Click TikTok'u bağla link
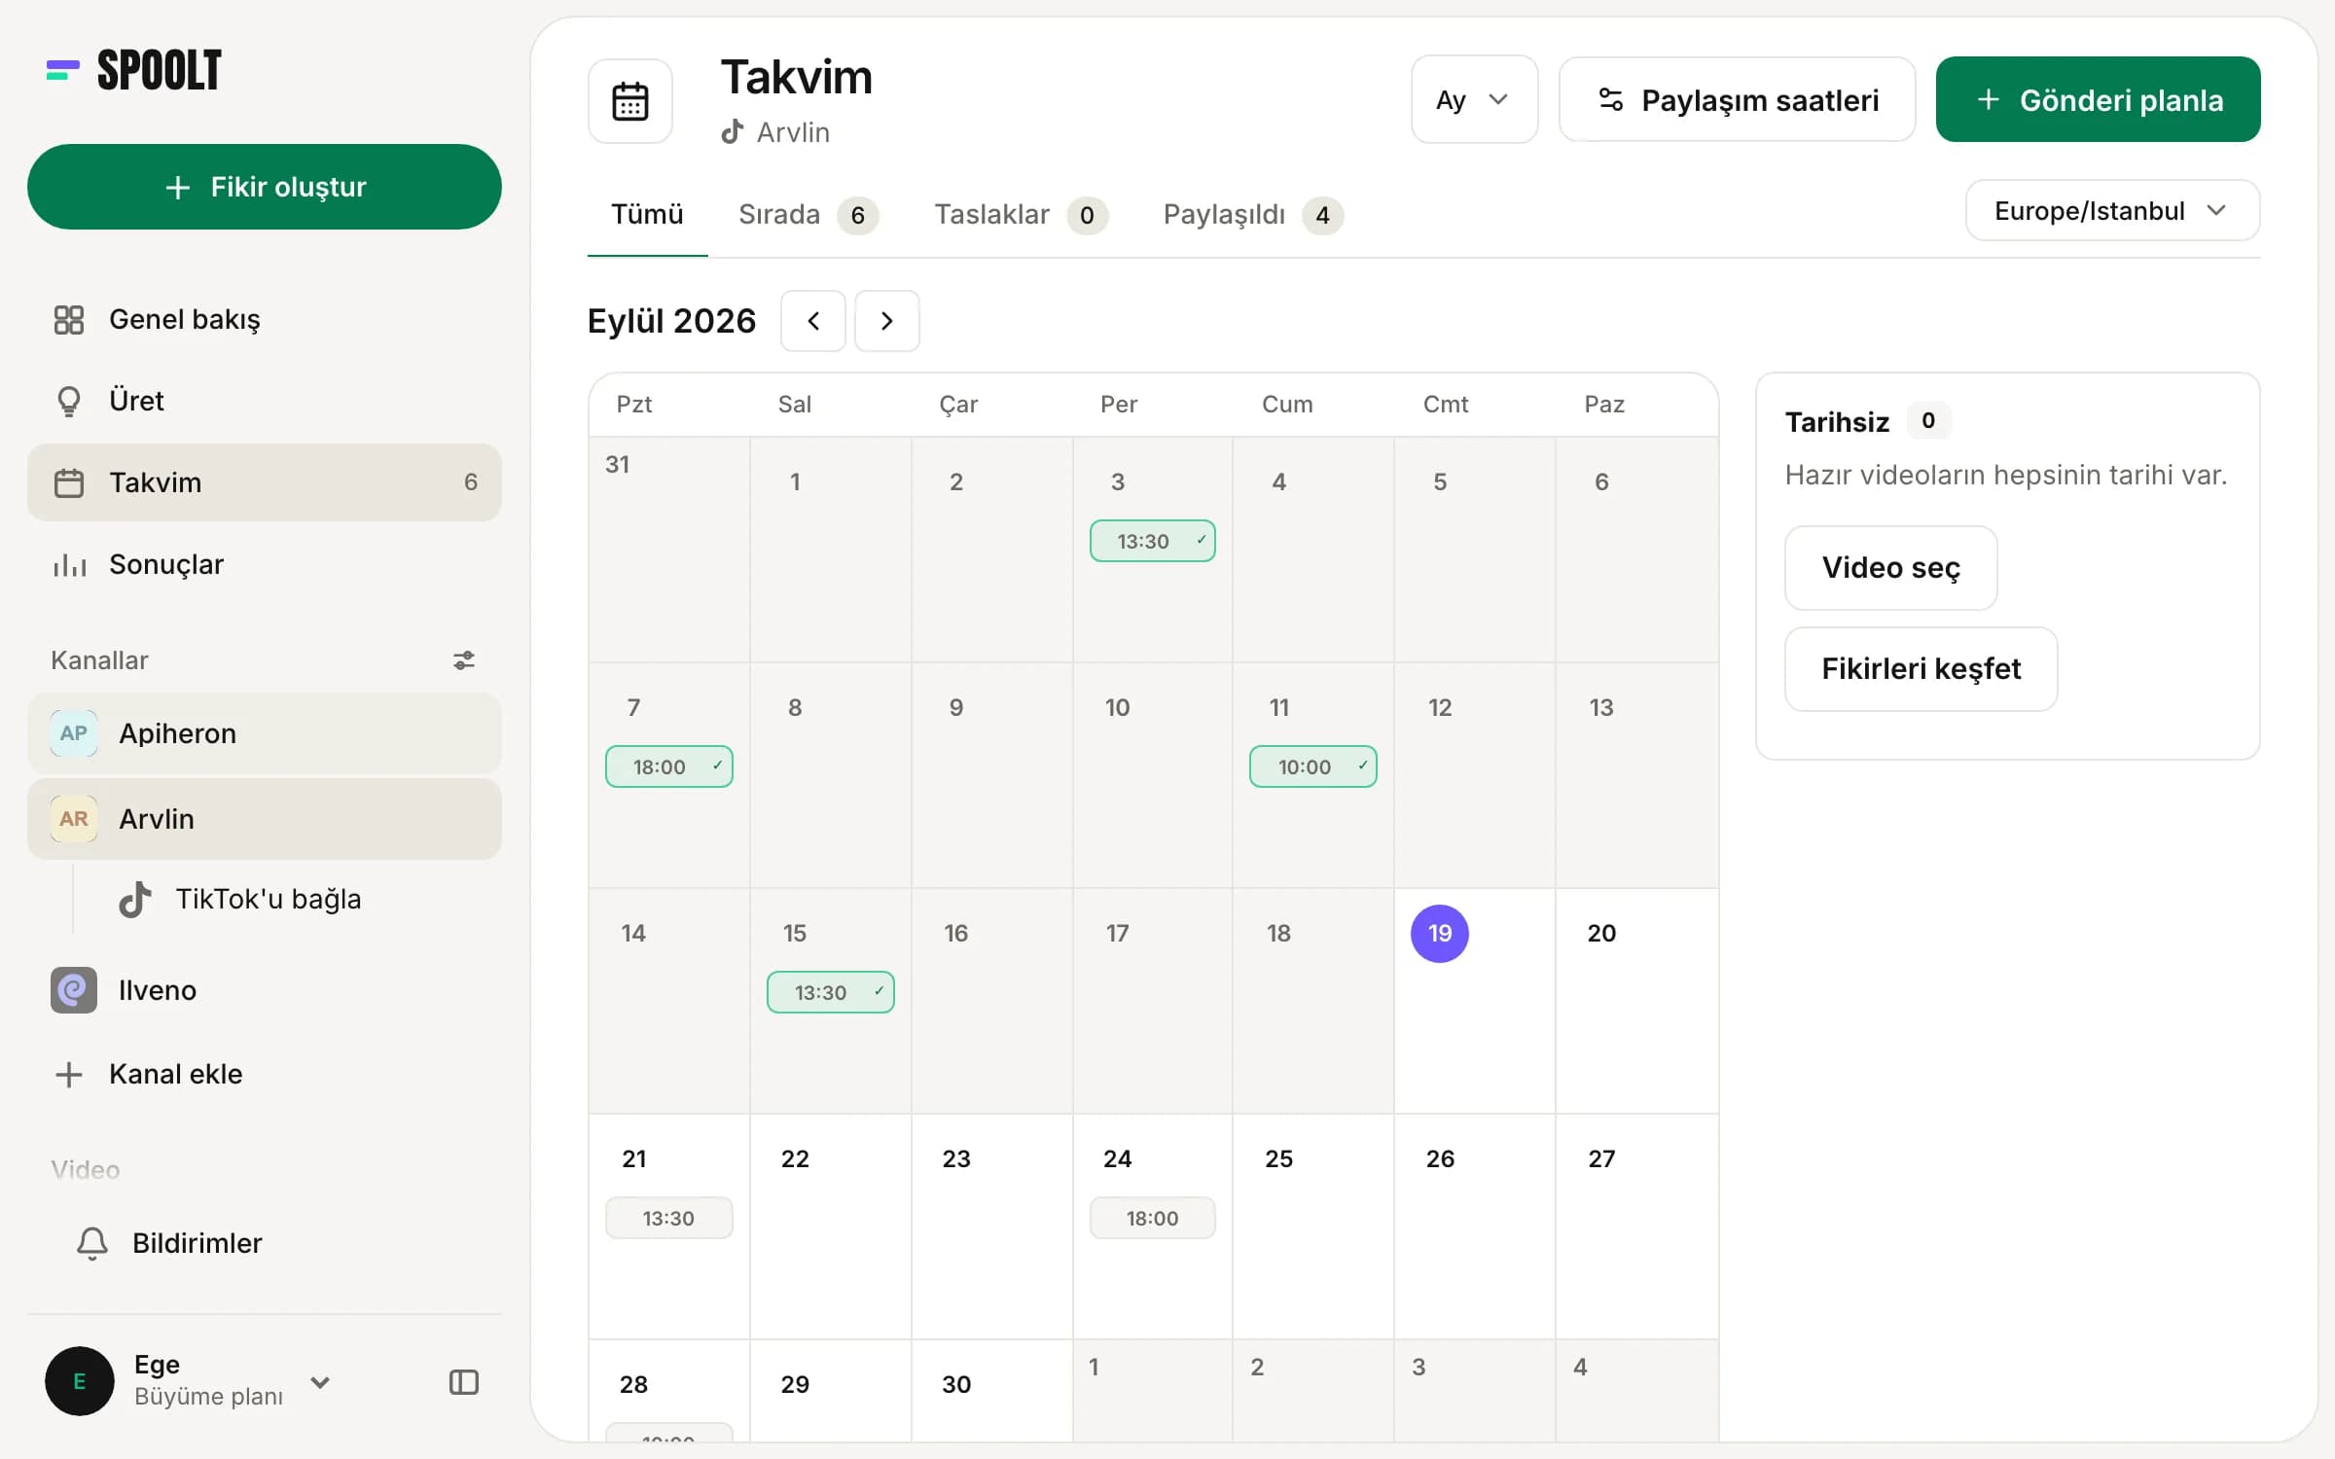Screen dimensions: 2335x1459 269,900
